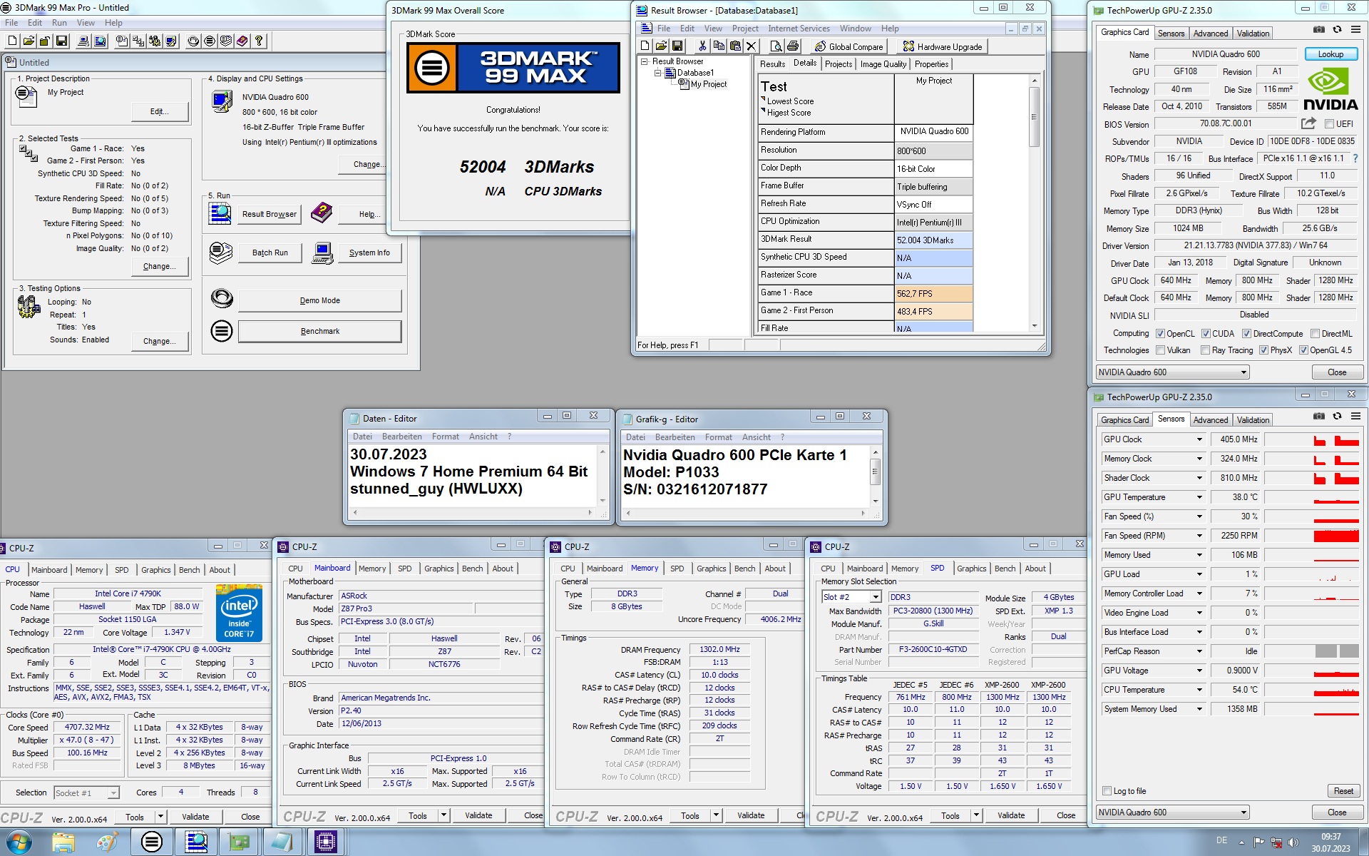
Task: Click Lookup button in GPU-Z
Action: pos(1330,54)
